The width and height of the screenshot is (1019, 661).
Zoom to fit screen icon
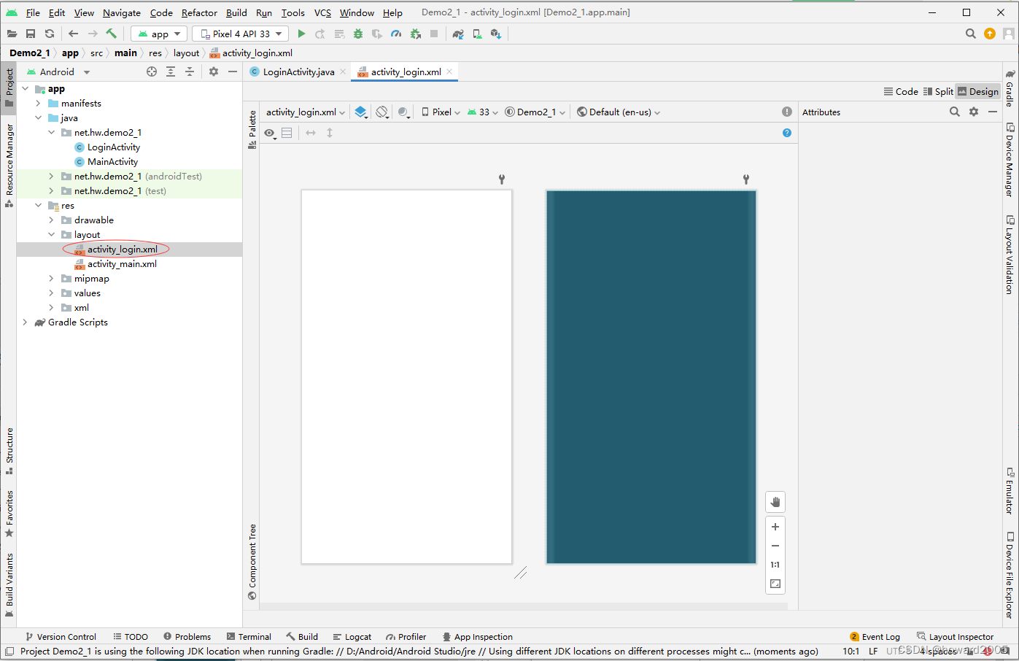point(775,584)
